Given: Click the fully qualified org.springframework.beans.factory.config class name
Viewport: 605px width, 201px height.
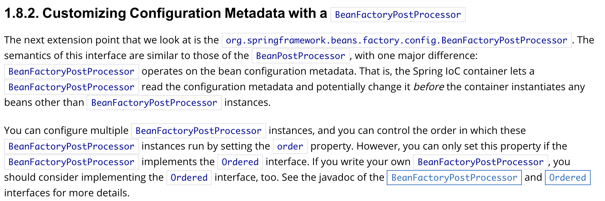Looking at the screenshot, I should [396, 40].
